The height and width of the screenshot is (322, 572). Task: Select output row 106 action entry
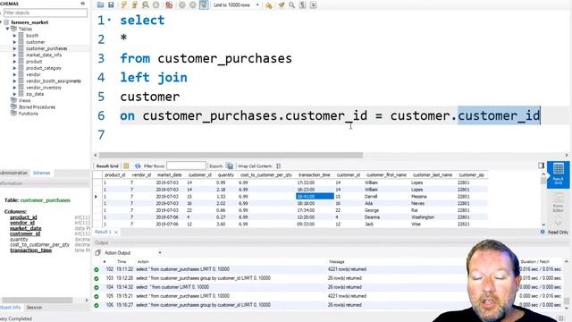point(203,305)
